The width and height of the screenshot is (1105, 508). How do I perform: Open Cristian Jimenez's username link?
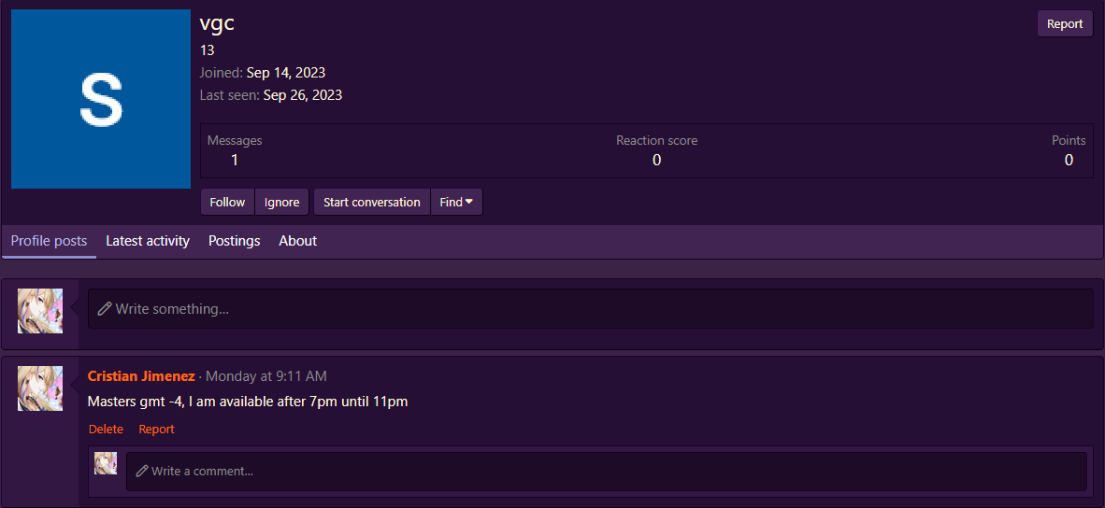pos(141,376)
